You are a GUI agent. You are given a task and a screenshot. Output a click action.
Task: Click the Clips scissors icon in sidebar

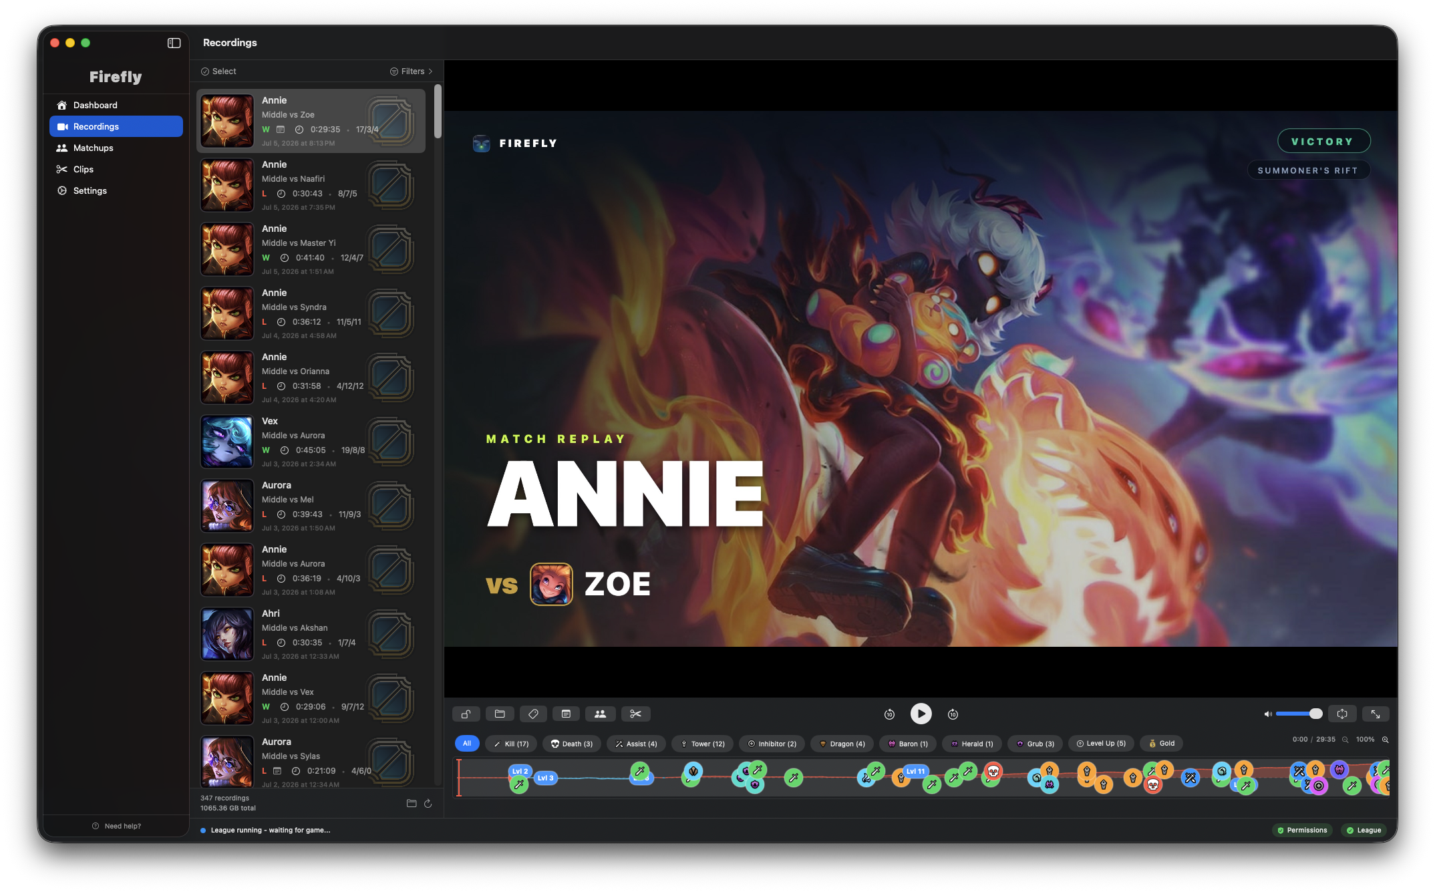tap(62, 169)
